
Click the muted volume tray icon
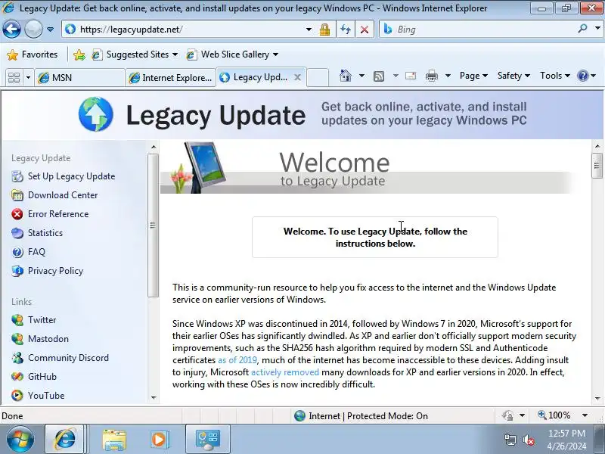pos(528,440)
